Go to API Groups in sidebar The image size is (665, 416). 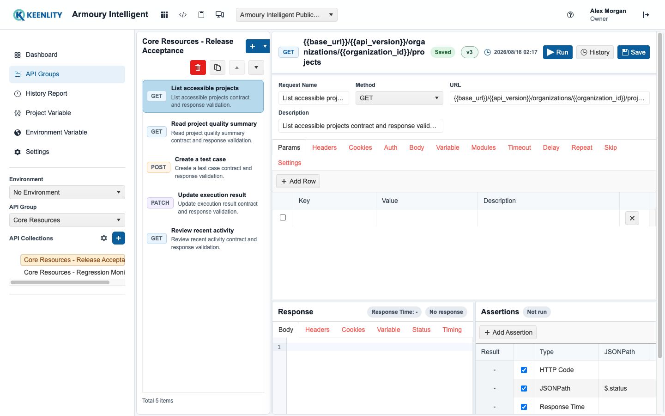67,74
